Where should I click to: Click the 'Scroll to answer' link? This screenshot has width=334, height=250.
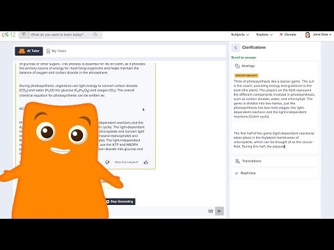click(x=244, y=58)
